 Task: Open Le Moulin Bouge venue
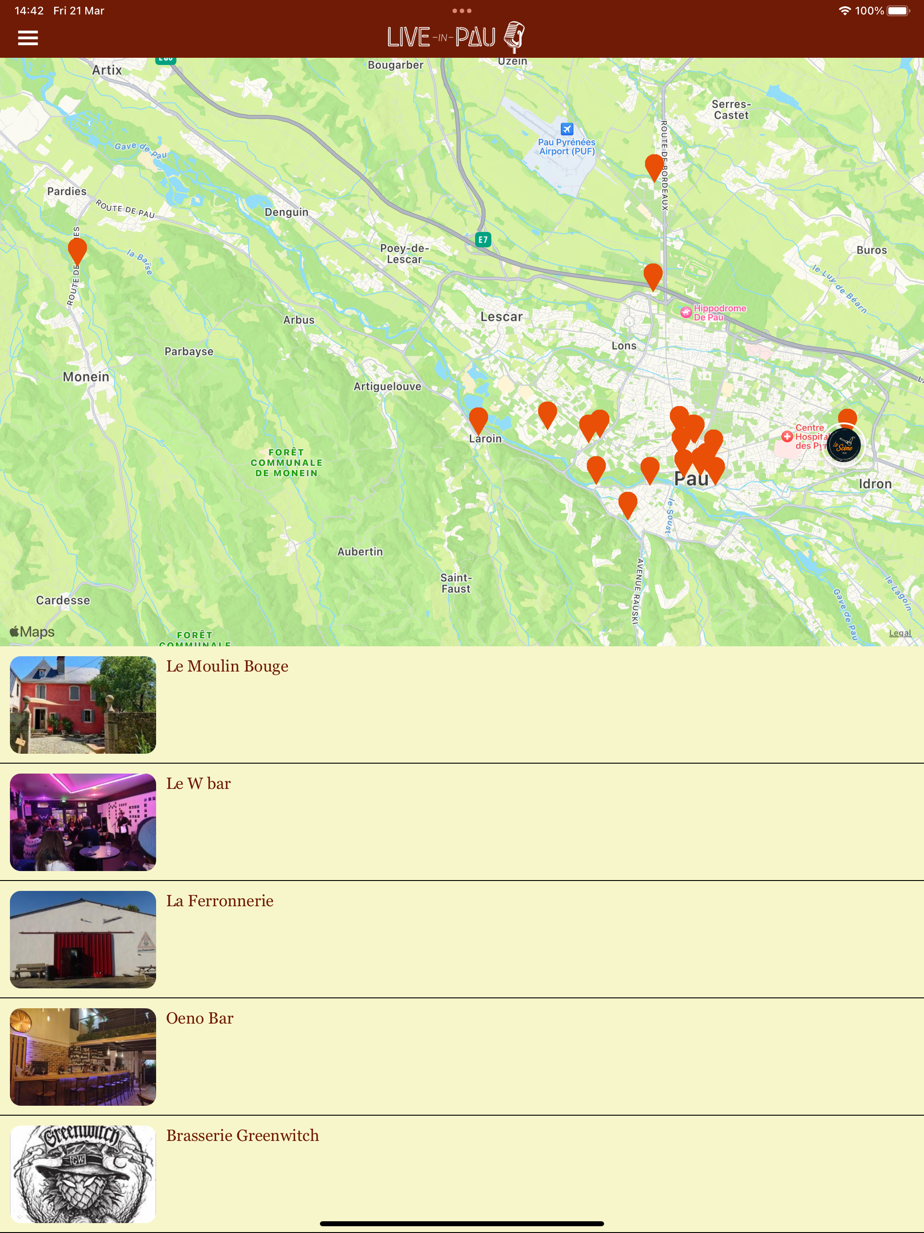tap(462, 705)
